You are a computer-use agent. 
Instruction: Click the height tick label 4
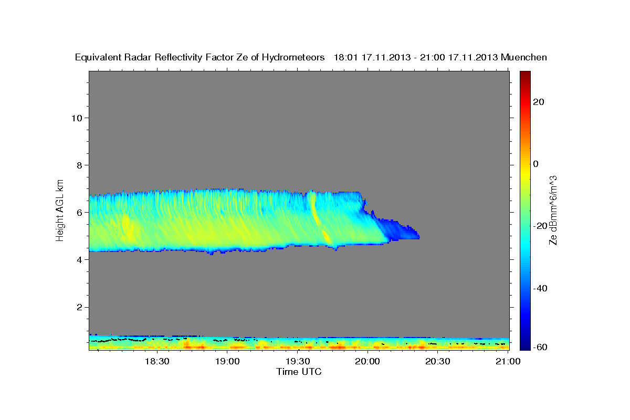(x=80, y=260)
